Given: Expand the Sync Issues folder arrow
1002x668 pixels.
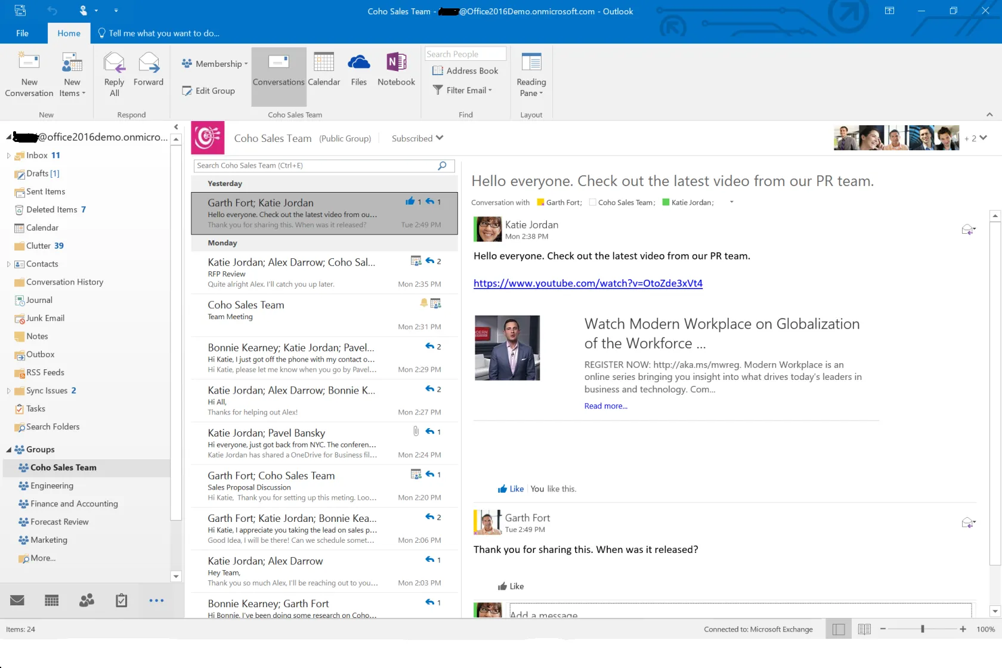Looking at the screenshot, I should pos(8,391).
